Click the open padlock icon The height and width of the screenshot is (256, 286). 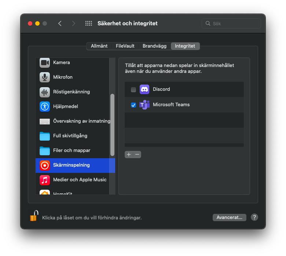point(34,216)
